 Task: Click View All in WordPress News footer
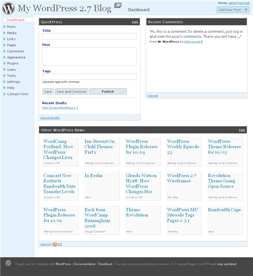[x=46, y=244]
